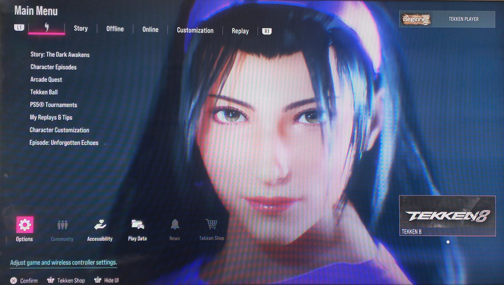
Task: Open PS5 Tournaments
Action: [x=53, y=105]
